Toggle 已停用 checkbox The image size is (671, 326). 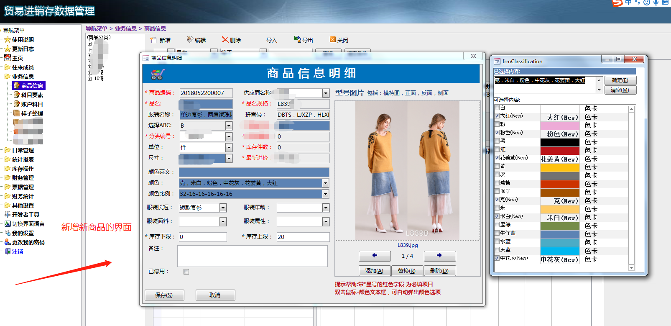coord(186,272)
